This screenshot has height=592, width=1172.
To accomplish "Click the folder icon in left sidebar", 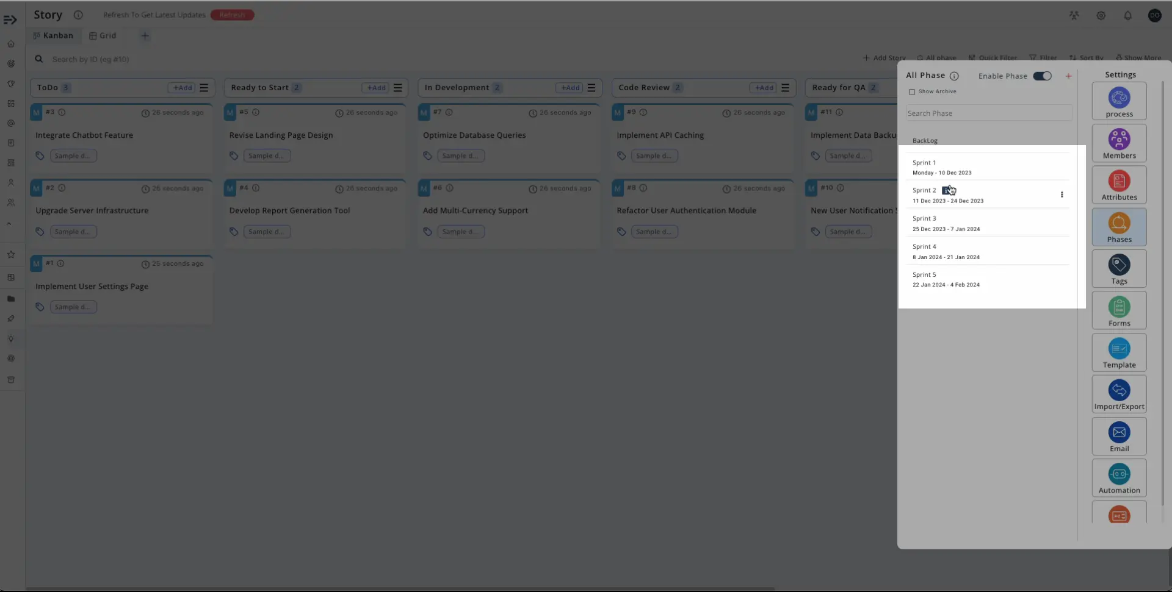I will pos(11,299).
